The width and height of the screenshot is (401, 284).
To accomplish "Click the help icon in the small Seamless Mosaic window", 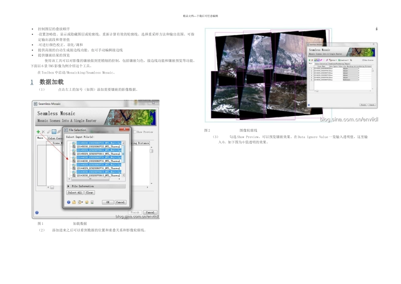I will (x=309, y=105).
